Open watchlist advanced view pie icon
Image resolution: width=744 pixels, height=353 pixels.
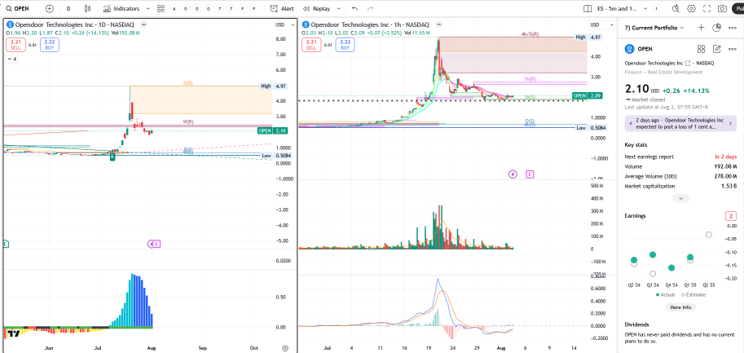[717, 28]
